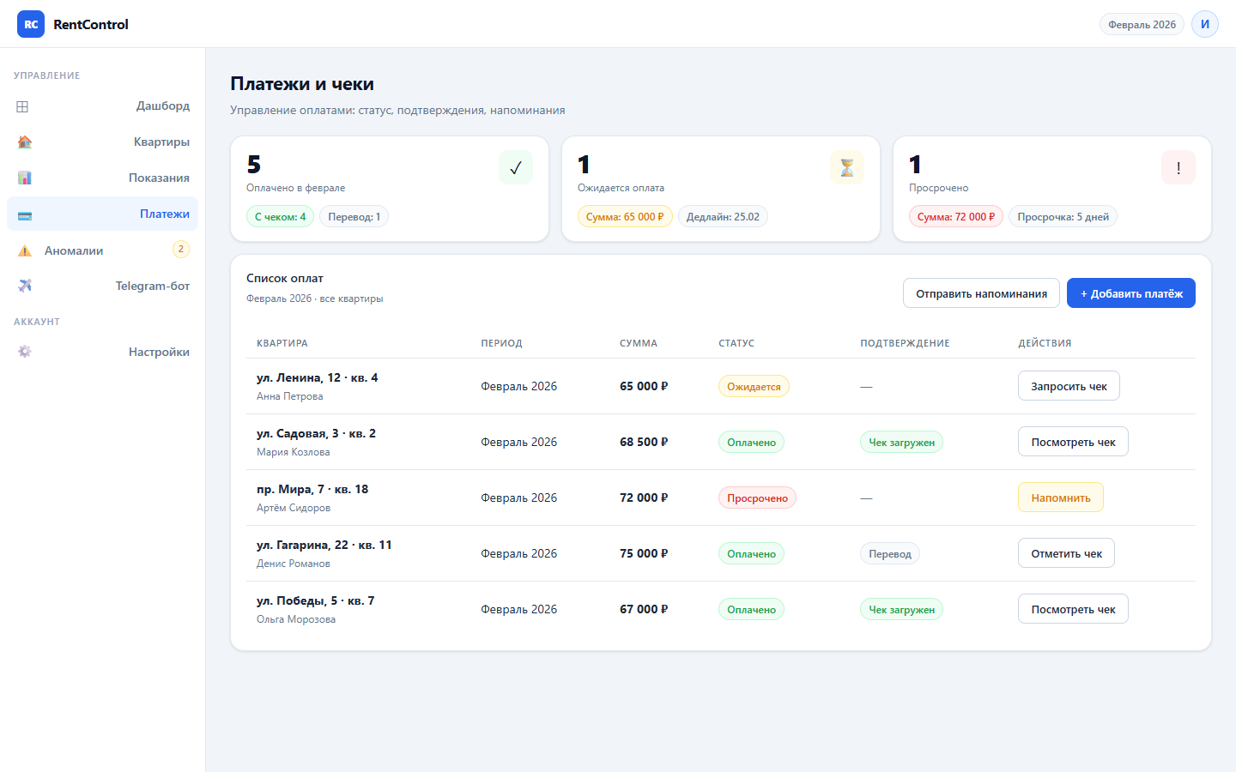
Task: Click the Дашборд grid icon in sidebar
Action: tap(23, 106)
